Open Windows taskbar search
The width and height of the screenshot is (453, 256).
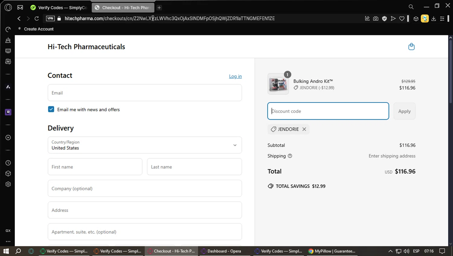18,251
